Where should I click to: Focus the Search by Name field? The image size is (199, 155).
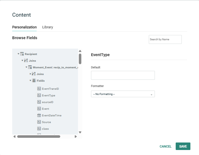pos(165,39)
